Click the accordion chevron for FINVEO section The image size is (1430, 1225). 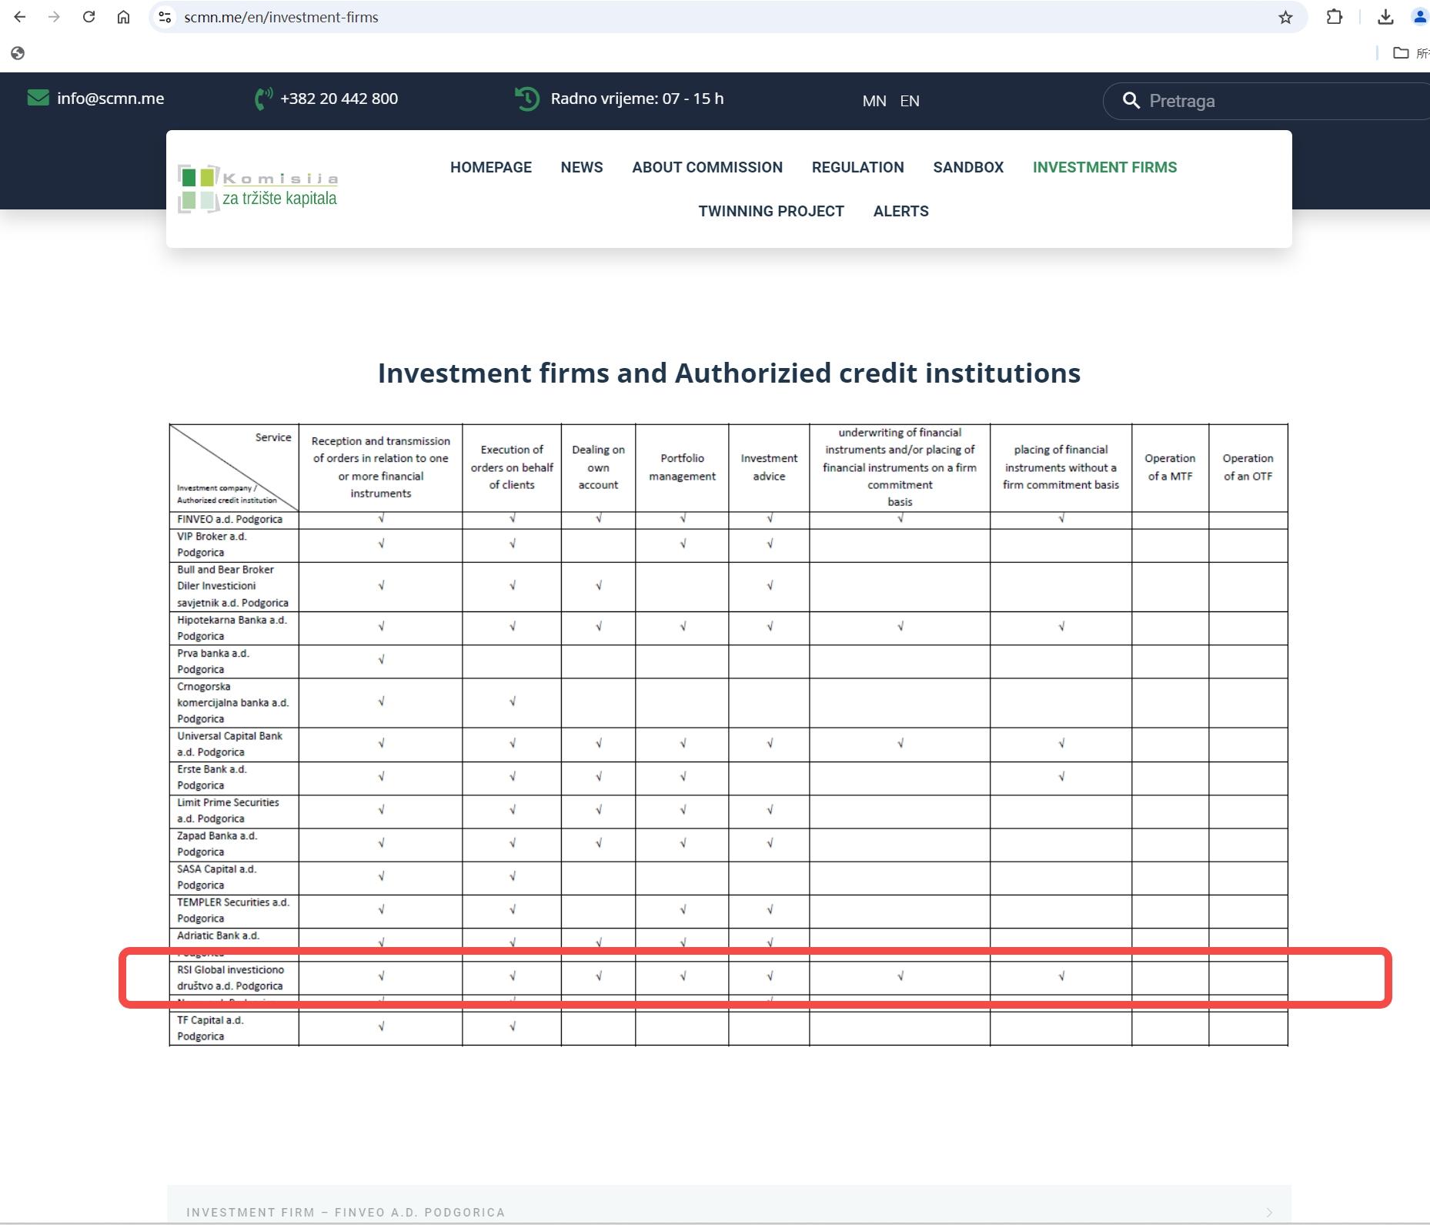click(1269, 1213)
